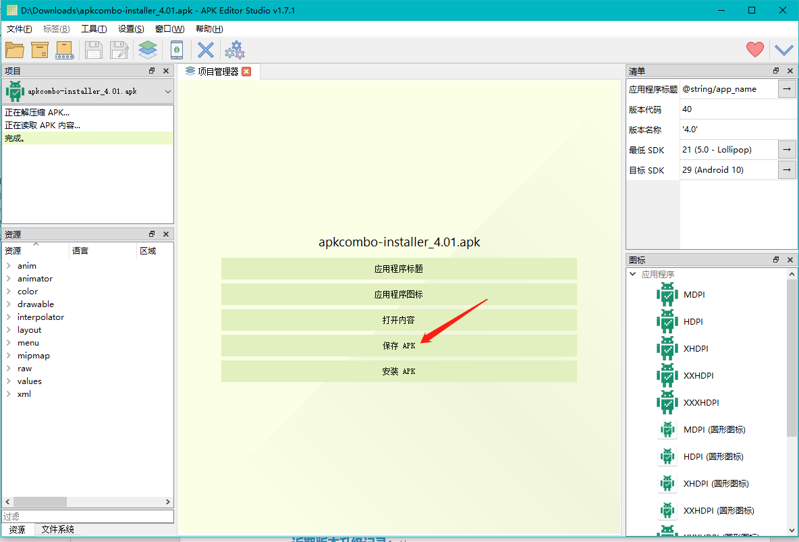Viewport: 799px width, 542px height.
Task: Select the 项目管理器 tab
Action: (218, 72)
